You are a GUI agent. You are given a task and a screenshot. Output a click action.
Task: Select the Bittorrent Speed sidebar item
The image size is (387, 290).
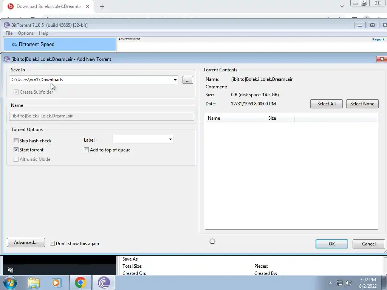pyautogui.click(x=60, y=45)
